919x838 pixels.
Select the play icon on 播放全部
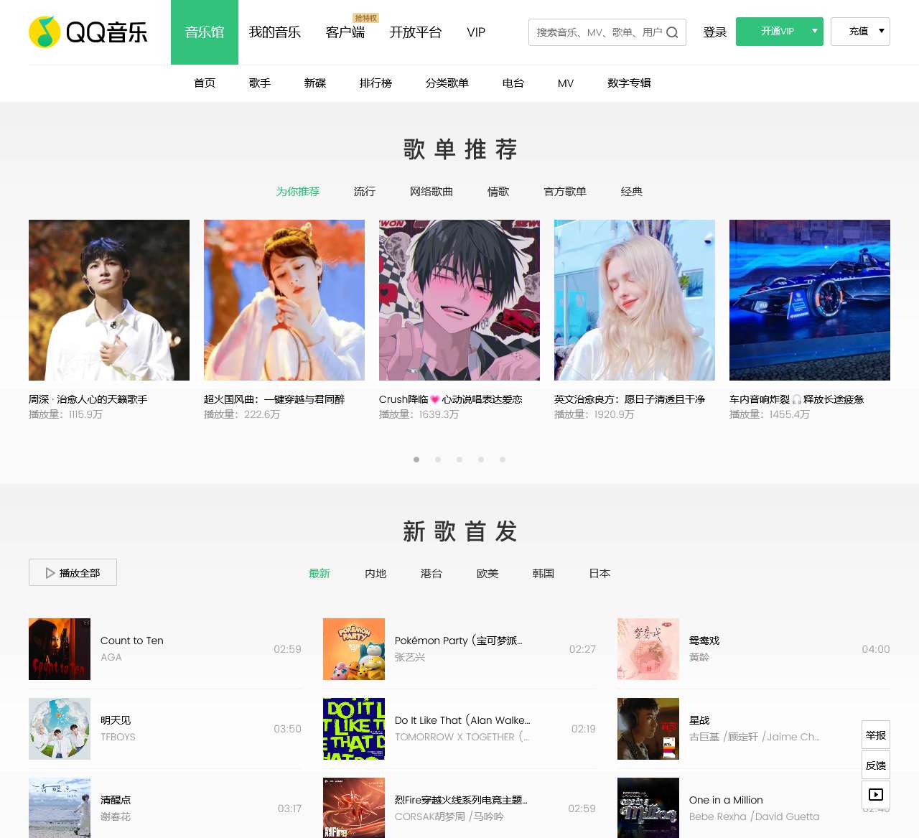[50, 572]
